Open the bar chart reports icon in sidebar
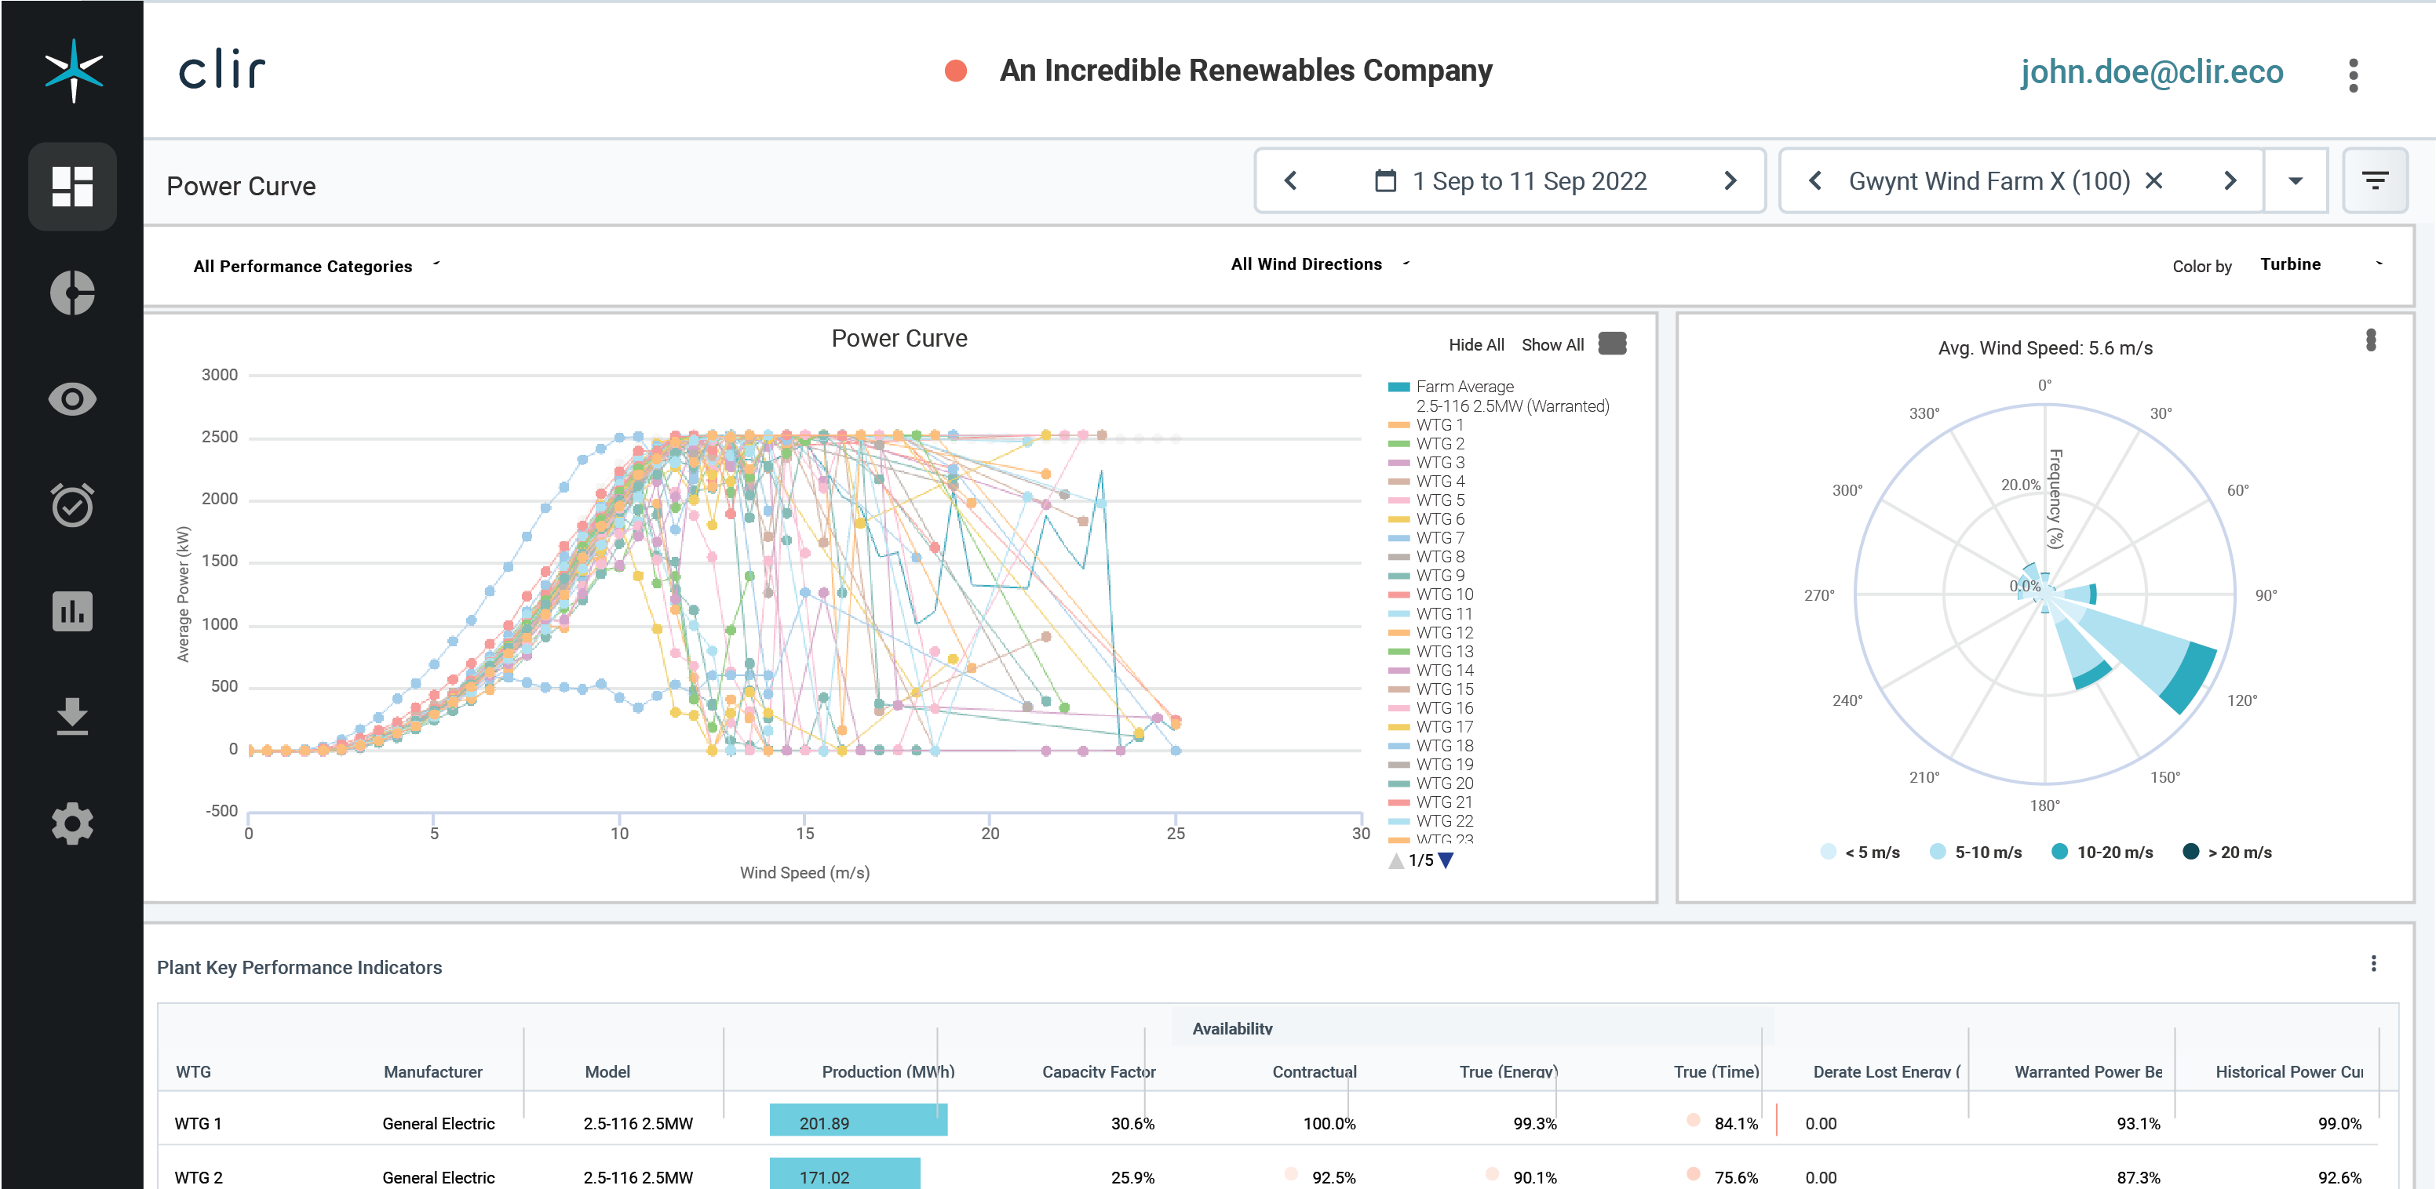 72,610
